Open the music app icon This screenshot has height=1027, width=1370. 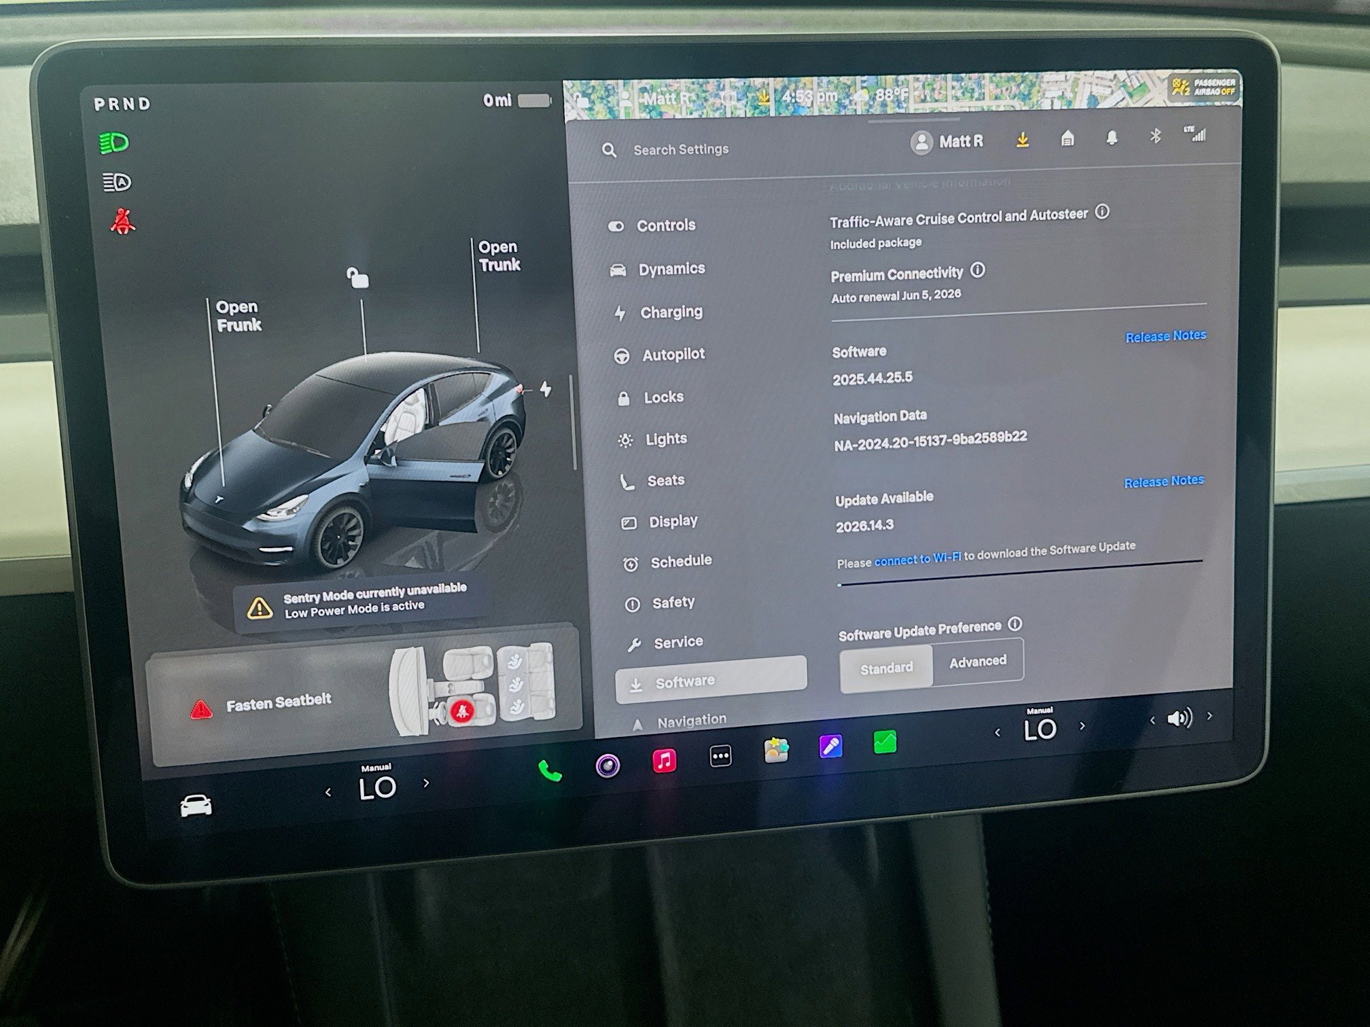pos(664,760)
